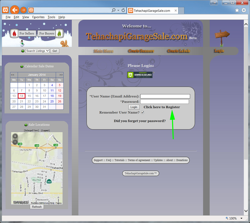Open the Search Listings dropdown
The height and width of the screenshot is (223, 250).
click(37, 51)
